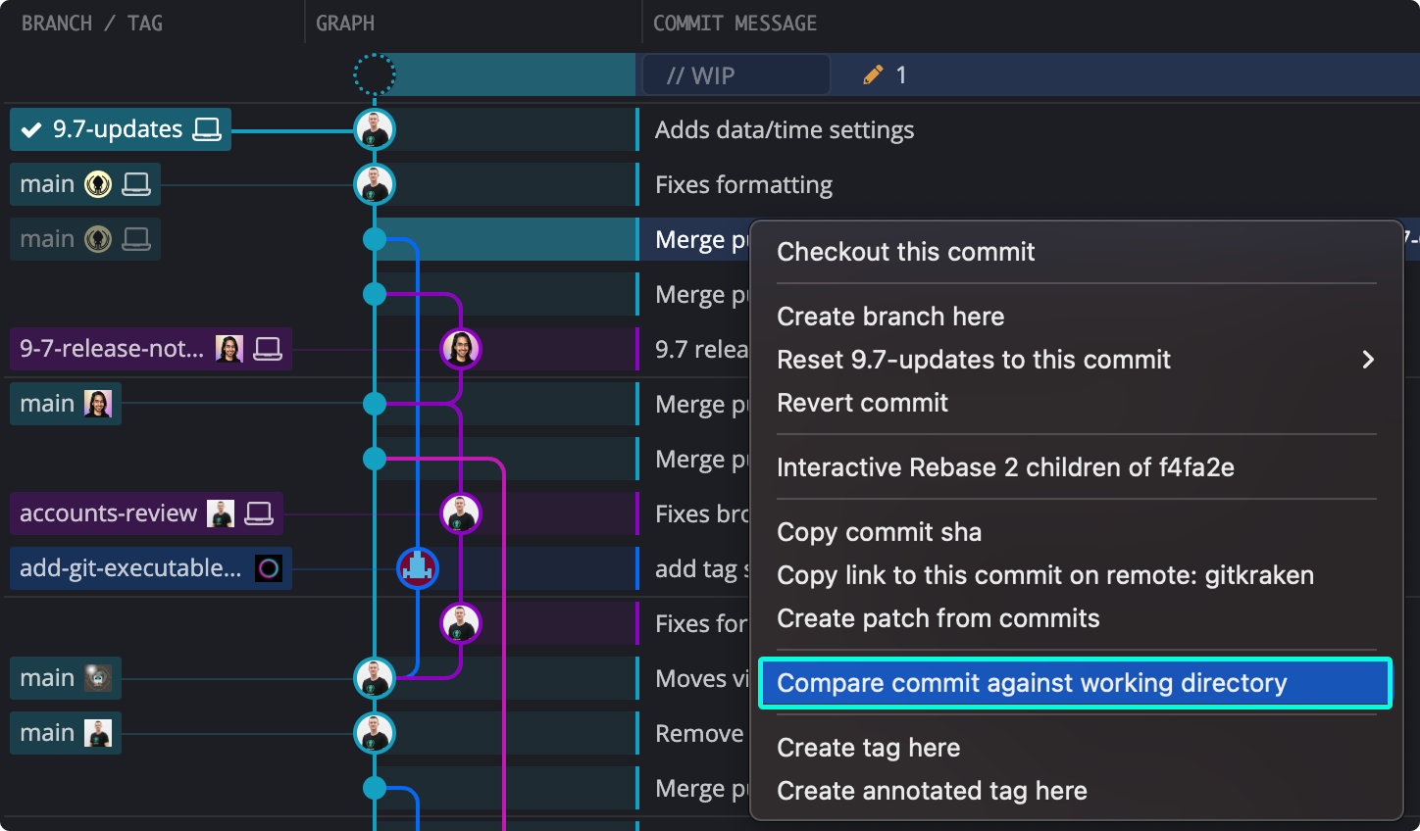Image resolution: width=1420 pixels, height=831 pixels.
Task: Choose Copy commit sha menu entry
Action: [879, 532]
